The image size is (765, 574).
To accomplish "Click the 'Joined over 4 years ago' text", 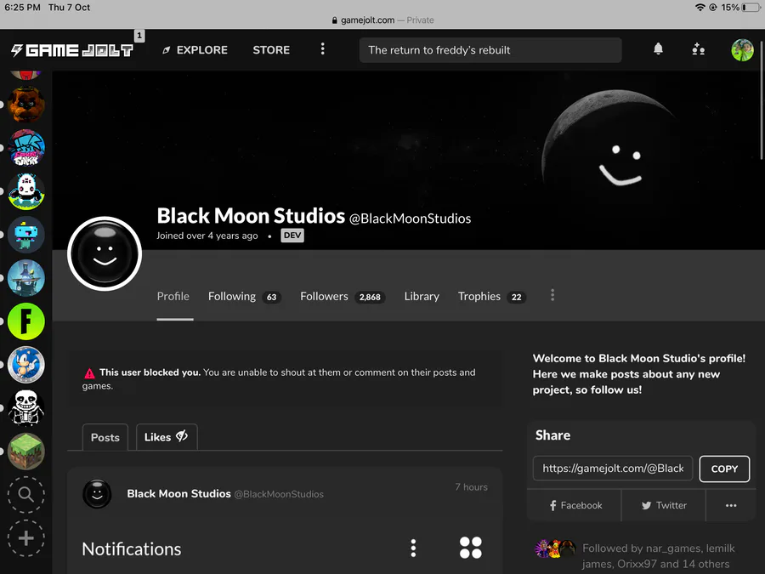I will click(x=207, y=236).
